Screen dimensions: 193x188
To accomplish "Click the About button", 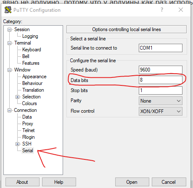I will point(22,182).
